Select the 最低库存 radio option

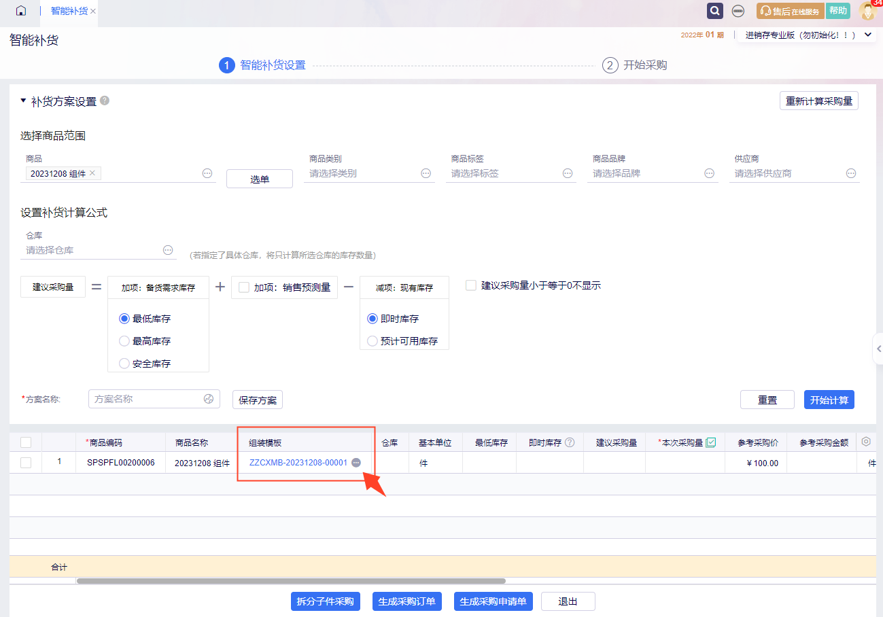(x=124, y=319)
